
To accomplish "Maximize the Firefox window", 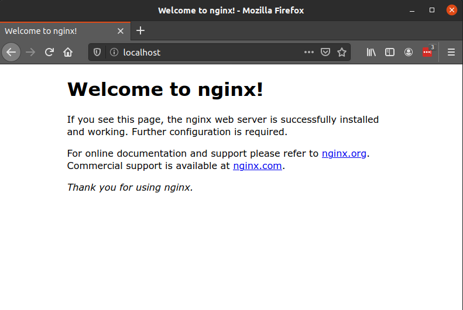I will (432, 11).
